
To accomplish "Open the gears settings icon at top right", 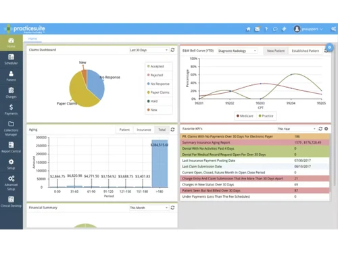I will point(333,29).
